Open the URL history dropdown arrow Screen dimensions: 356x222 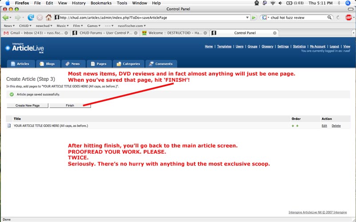pos(247,18)
